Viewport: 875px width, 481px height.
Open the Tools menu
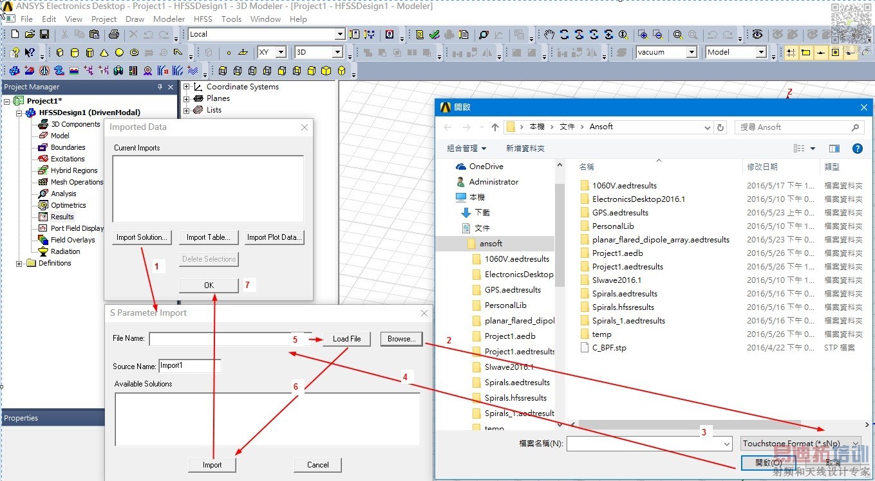[231, 19]
